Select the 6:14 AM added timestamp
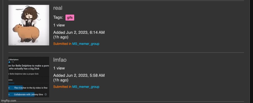This screenshot has height=103, width=253. [79, 32]
